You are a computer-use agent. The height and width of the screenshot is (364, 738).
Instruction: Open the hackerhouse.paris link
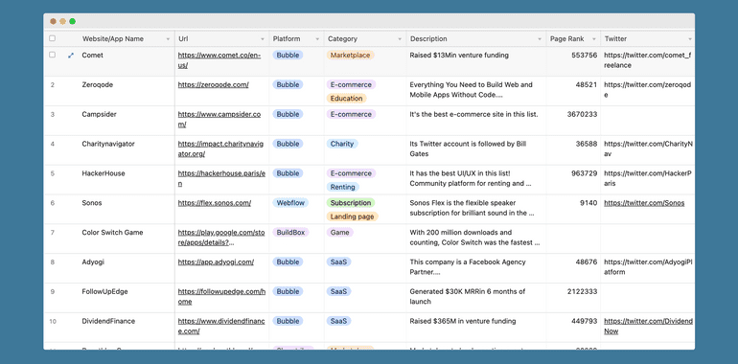tap(221, 179)
